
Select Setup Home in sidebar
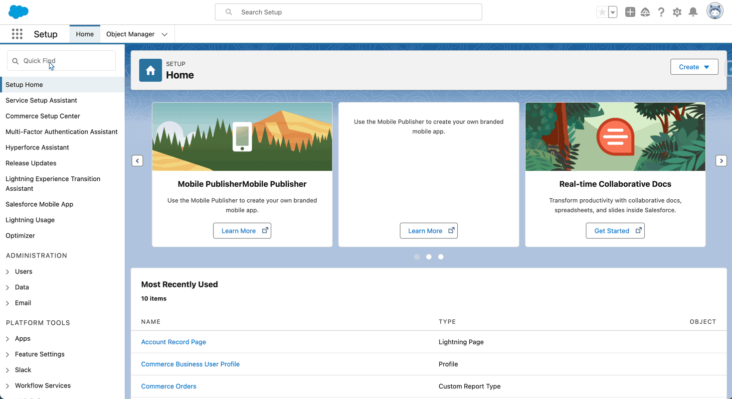(62, 85)
